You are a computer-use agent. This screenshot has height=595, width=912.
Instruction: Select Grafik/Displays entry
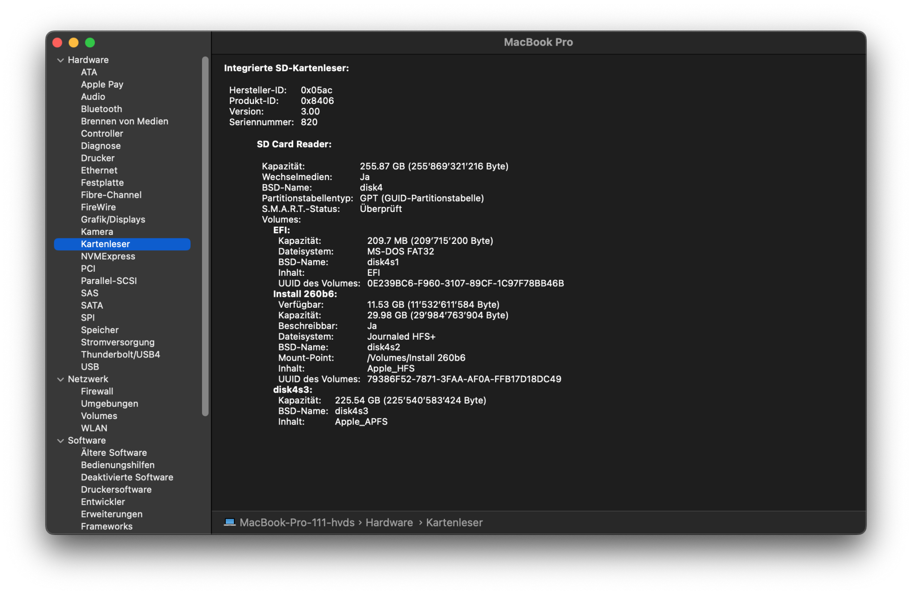click(x=113, y=219)
